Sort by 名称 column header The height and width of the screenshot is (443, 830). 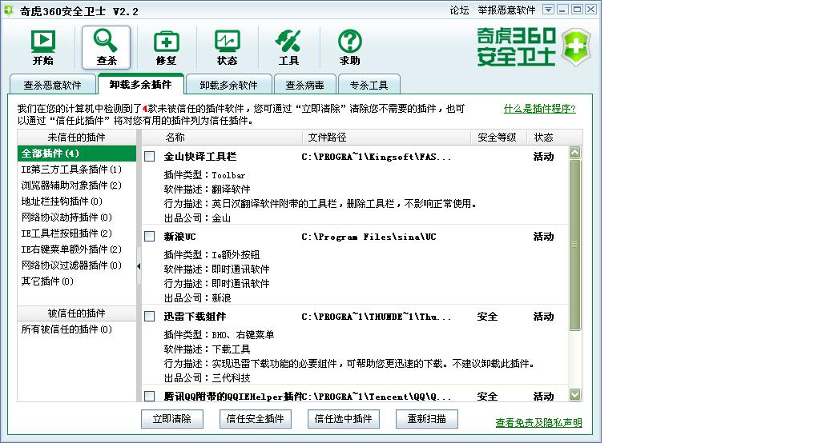pyautogui.click(x=175, y=138)
